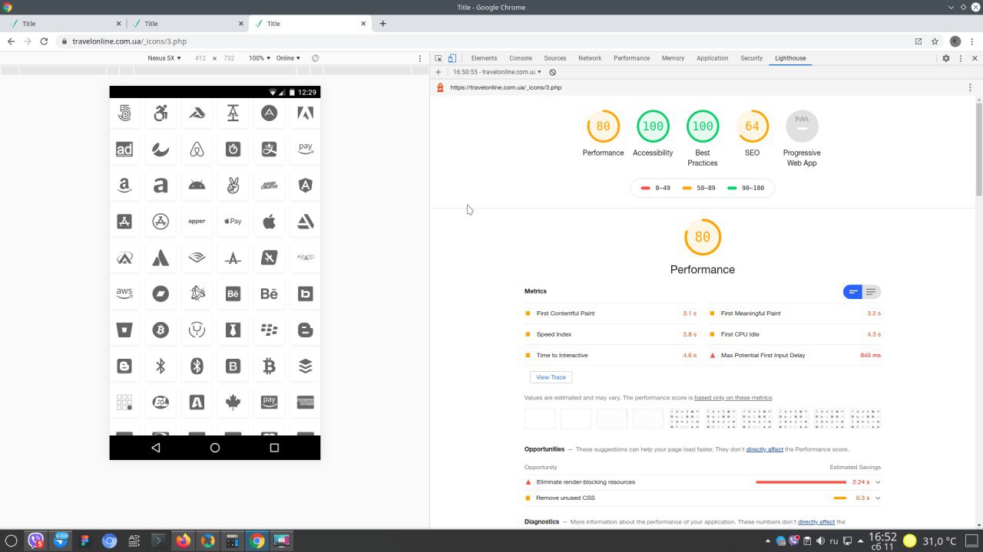Click the clear all reports icon
The image size is (983, 552).
(552, 72)
